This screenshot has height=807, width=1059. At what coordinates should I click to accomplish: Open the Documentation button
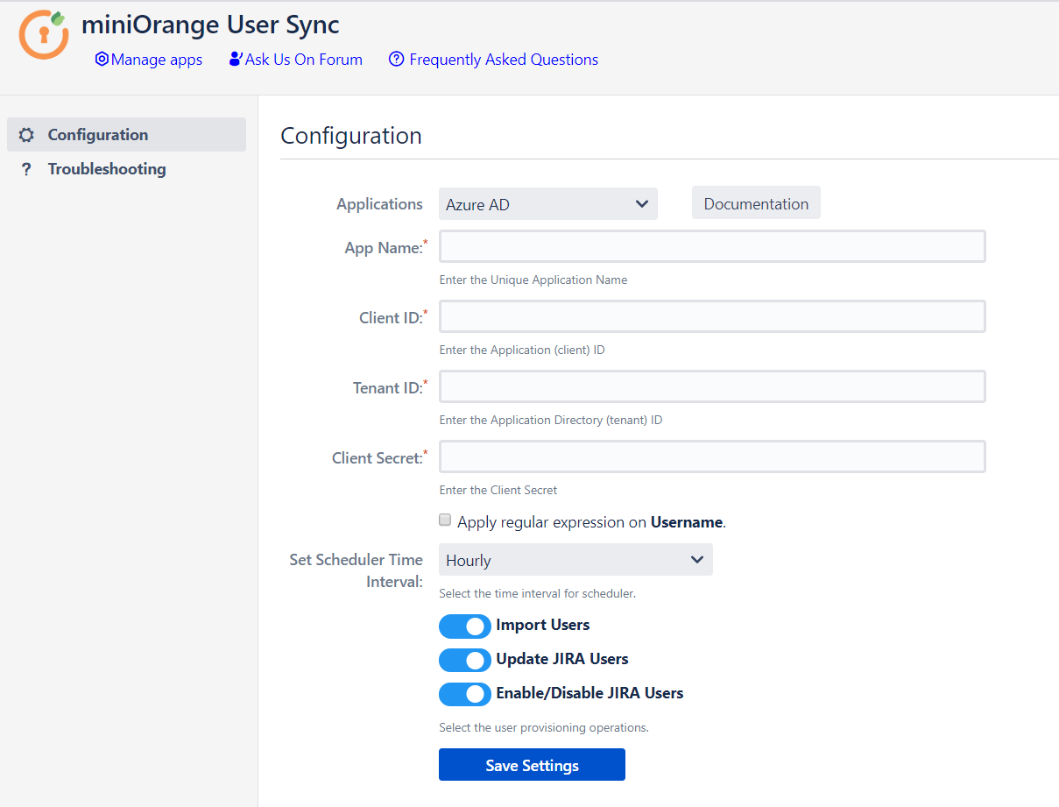click(756, 203)
